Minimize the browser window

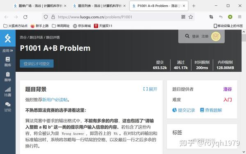click(216, 6)
